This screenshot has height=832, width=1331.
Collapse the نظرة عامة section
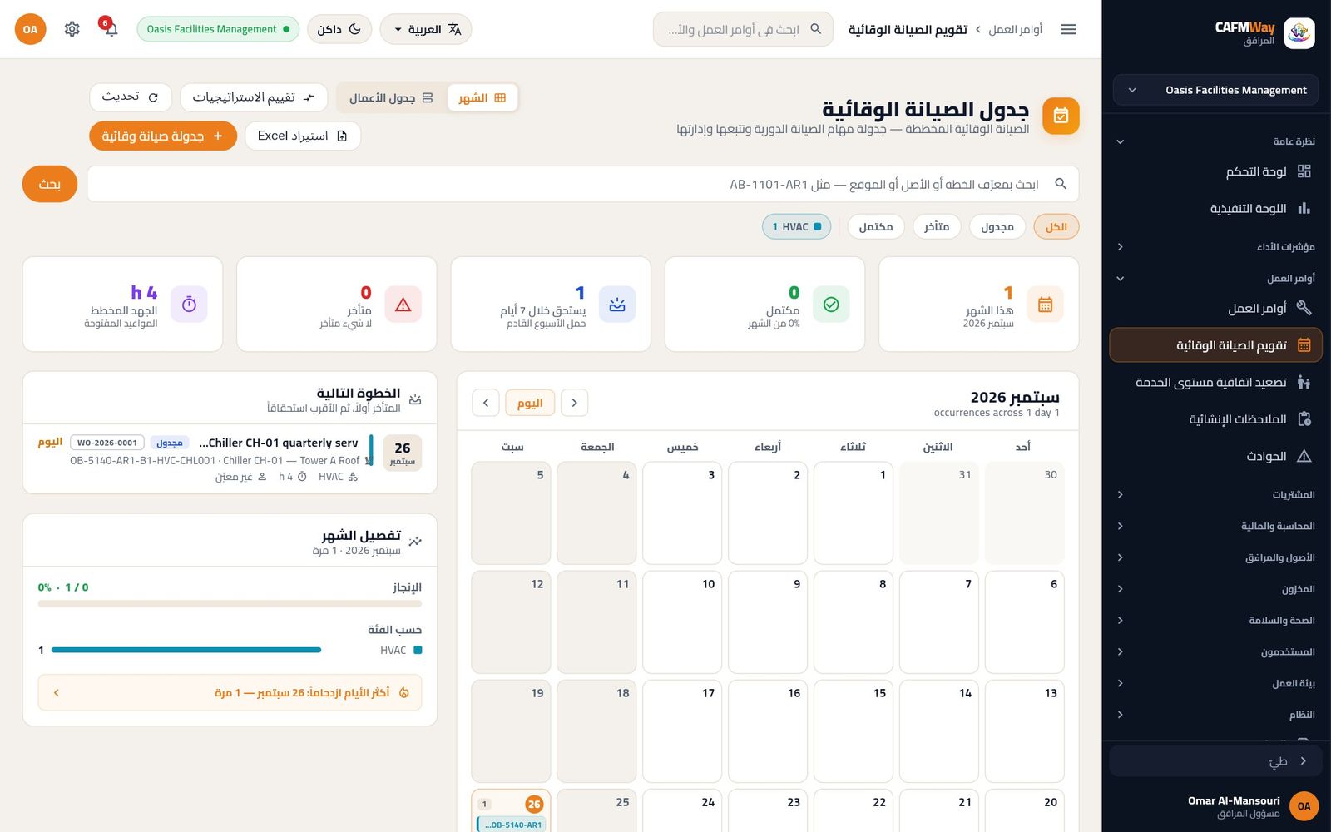click(1215, 141)
